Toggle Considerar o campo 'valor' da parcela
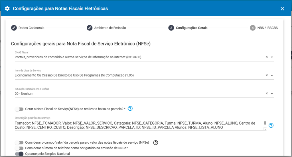This screenshot has height=157, width=292. pyautogui.click(x=19, y=142)
